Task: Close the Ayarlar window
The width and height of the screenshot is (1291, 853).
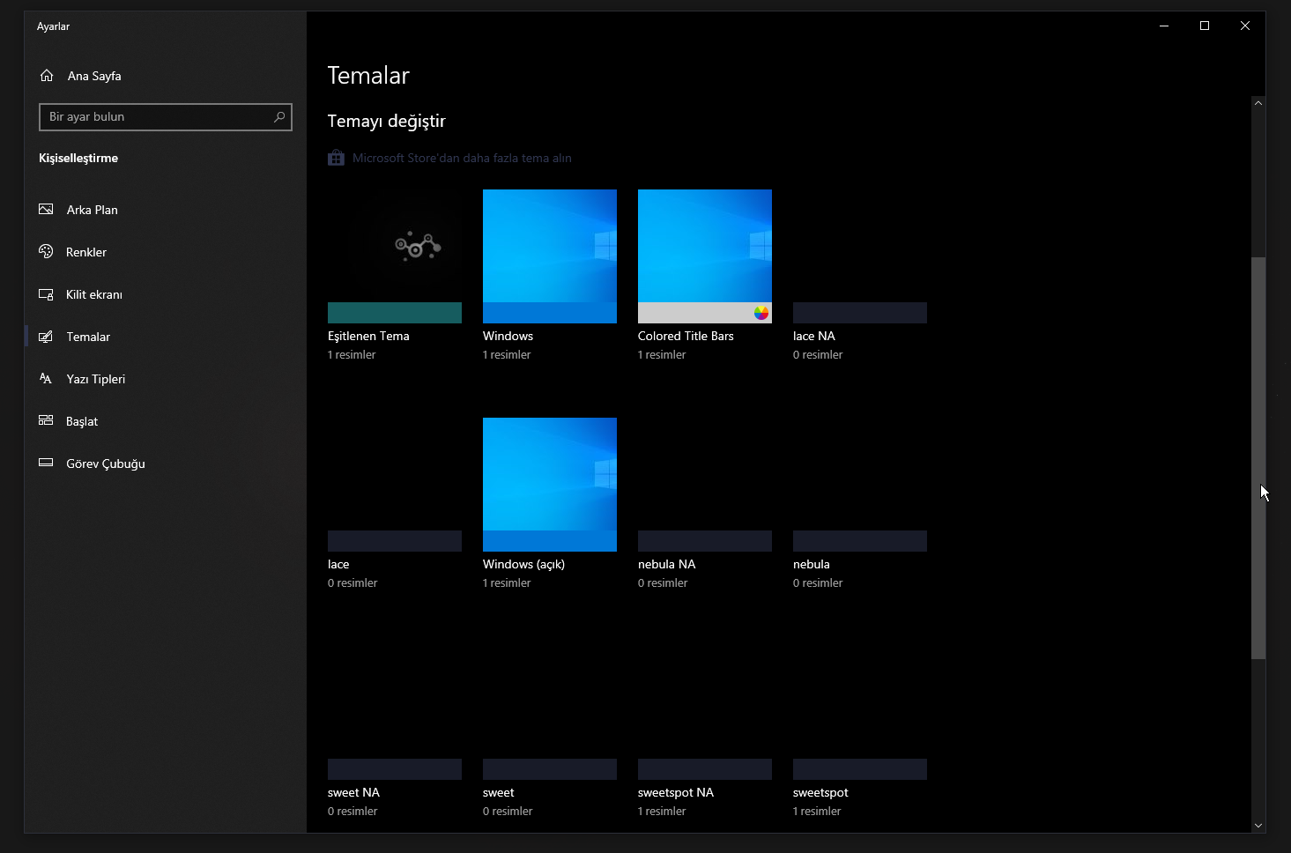Action: [x=1245, y=26]
